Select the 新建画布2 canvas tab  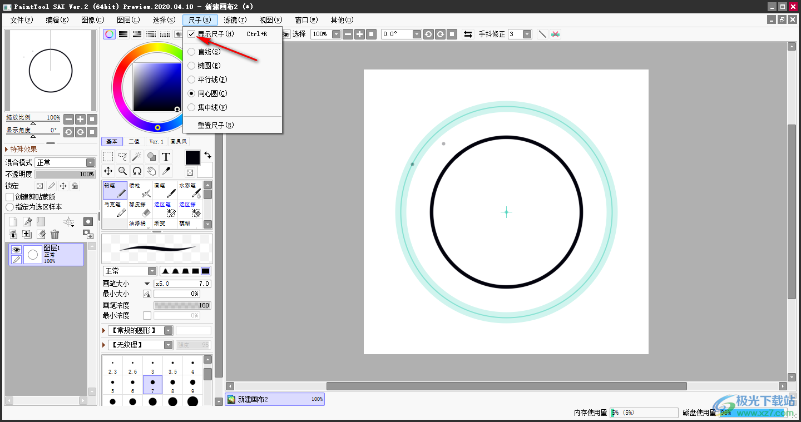point(275,399)
